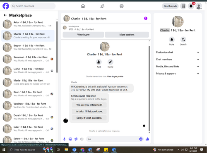Mute the conversation with the bell icon
This screenshot has width=207, height=153.
(172, 40)
